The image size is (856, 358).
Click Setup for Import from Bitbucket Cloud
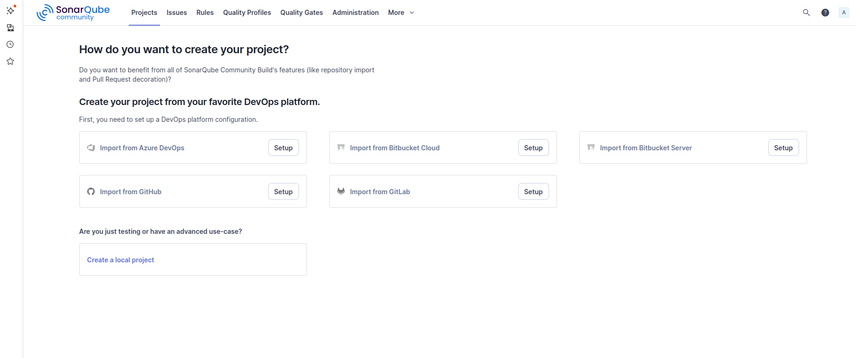coord(533,148)
